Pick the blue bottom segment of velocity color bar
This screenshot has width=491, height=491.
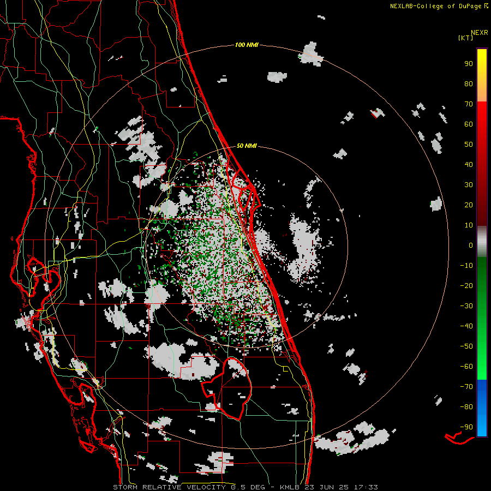tap(482, 408)
